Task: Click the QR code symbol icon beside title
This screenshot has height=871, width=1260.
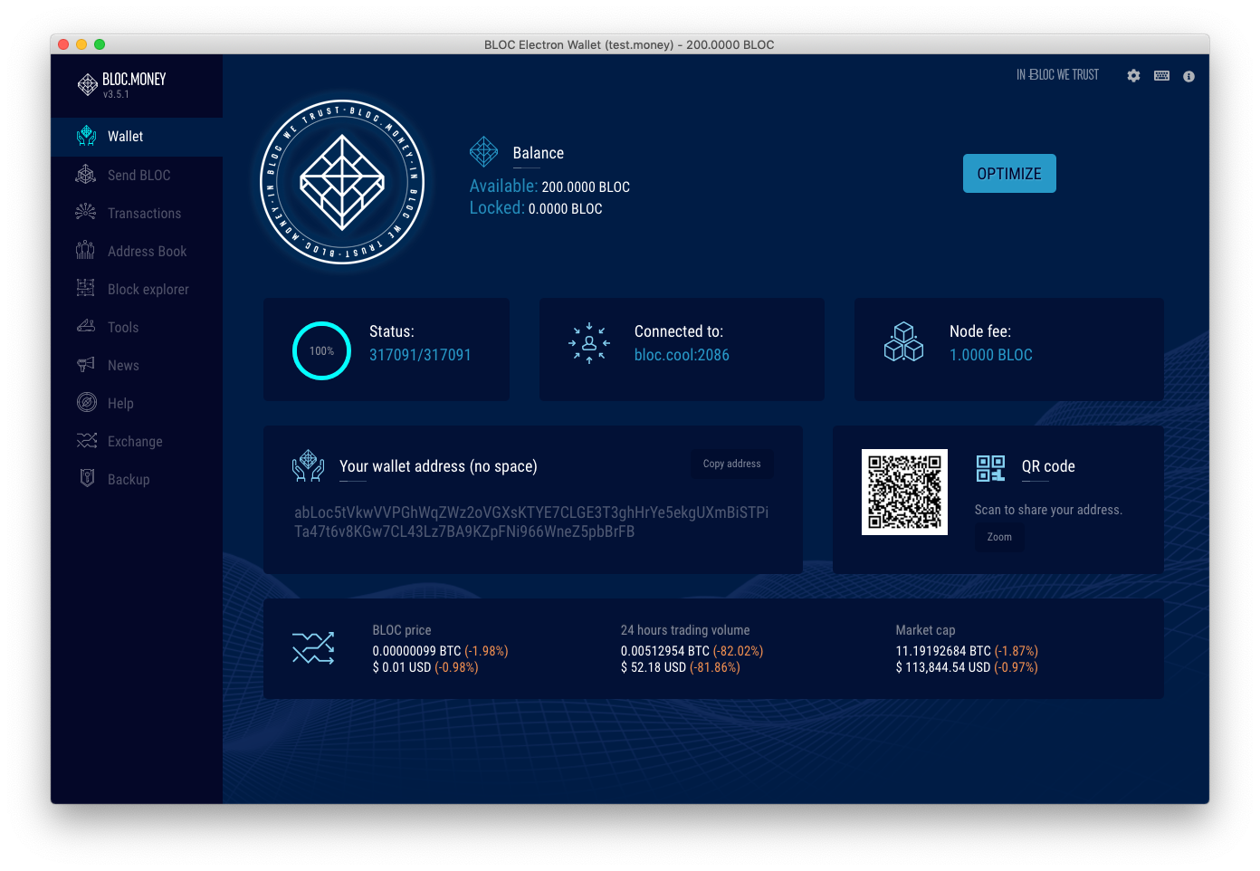Action: [991, 468]
